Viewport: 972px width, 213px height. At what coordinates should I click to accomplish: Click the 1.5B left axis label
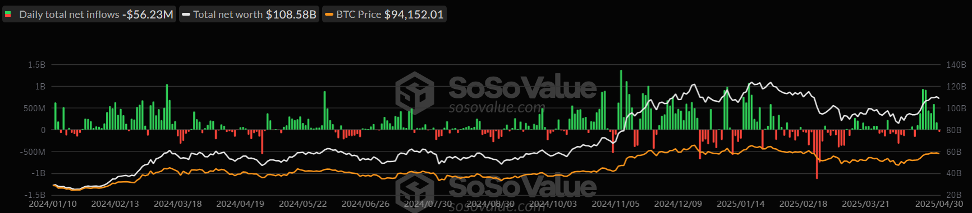36,65
